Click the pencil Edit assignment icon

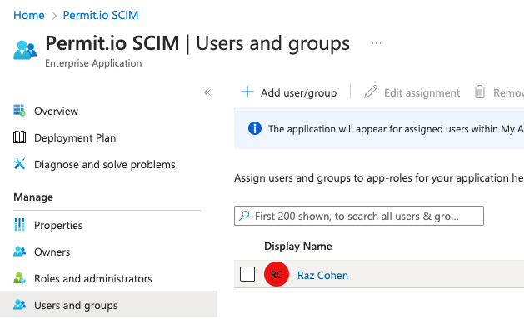click(371, 92)
